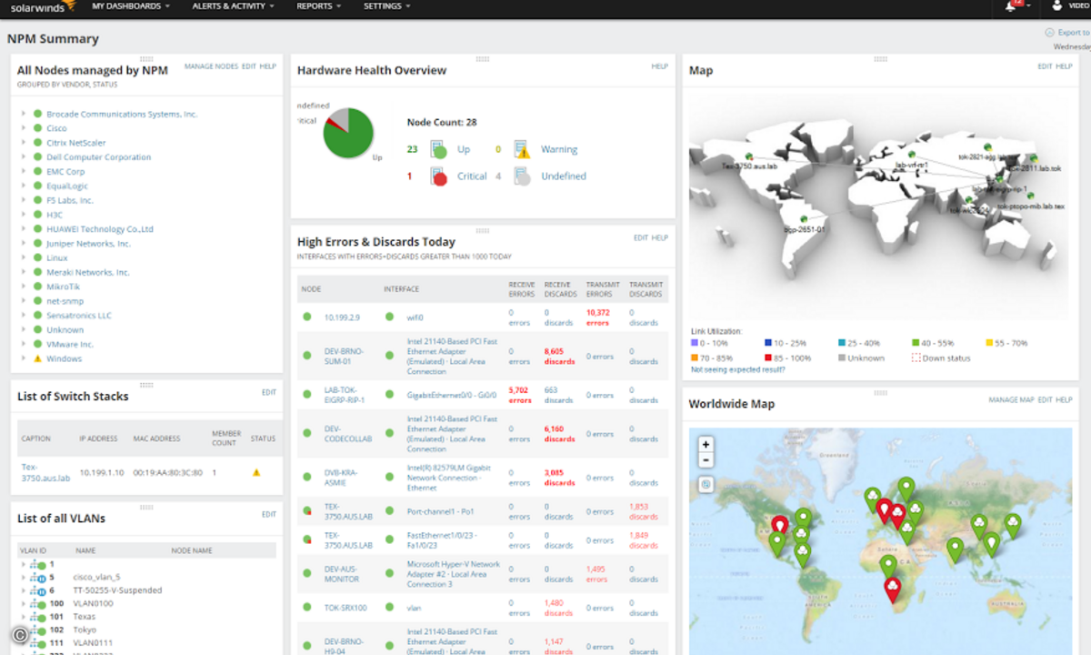Open the Reports menu
Viewport: 1091px width, 655px height.
[318, 5]
